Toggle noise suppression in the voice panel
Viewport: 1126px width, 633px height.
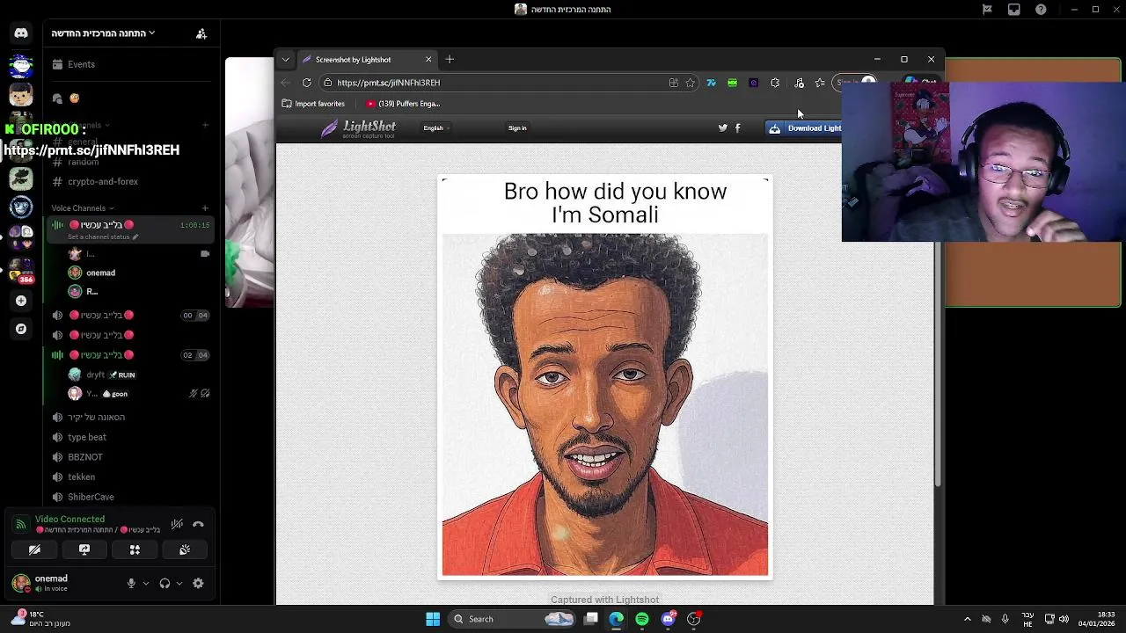click(x=177, y=525)
